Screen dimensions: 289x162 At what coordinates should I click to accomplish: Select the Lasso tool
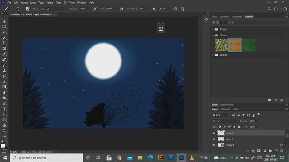4,32
